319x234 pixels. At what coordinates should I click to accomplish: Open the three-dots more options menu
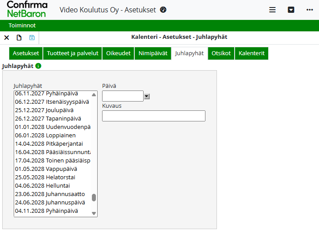tap(309, 10)
